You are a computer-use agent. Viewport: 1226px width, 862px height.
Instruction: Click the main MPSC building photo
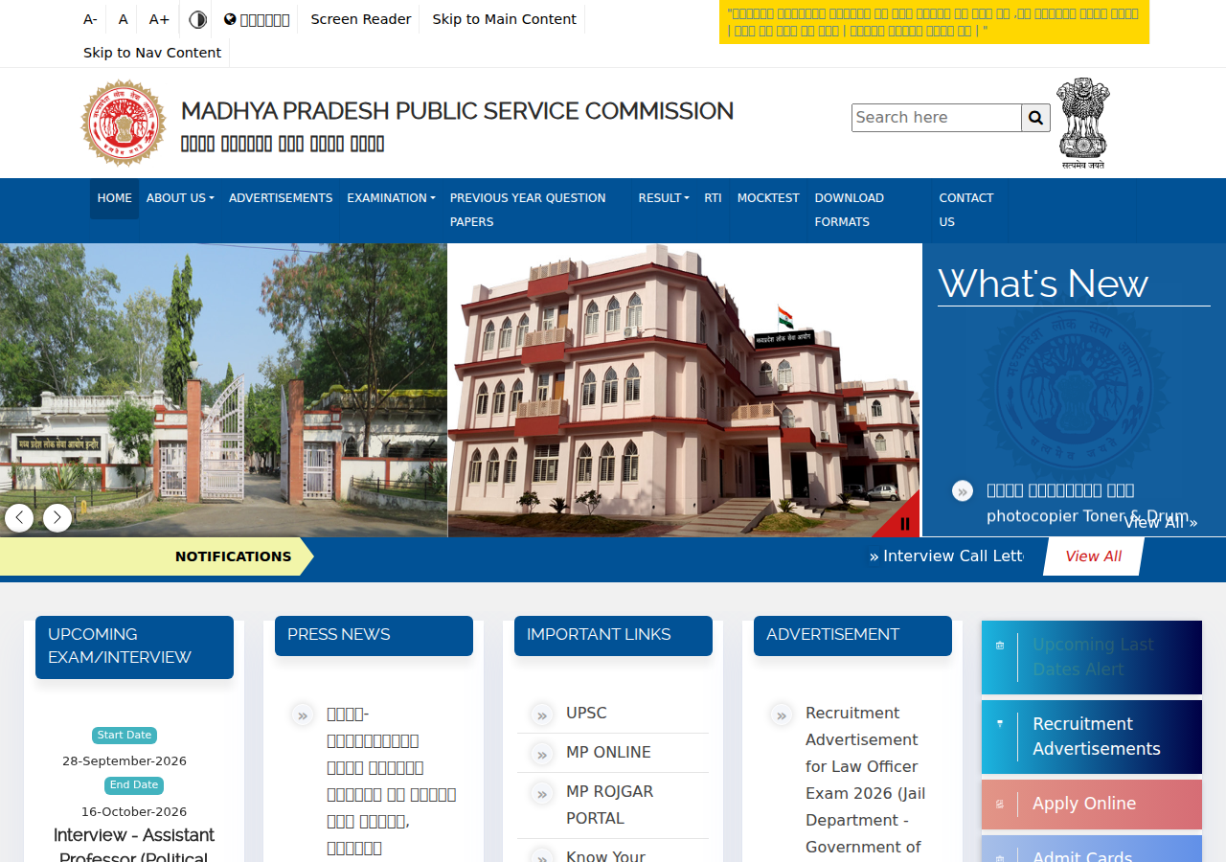tap(684, 390)
